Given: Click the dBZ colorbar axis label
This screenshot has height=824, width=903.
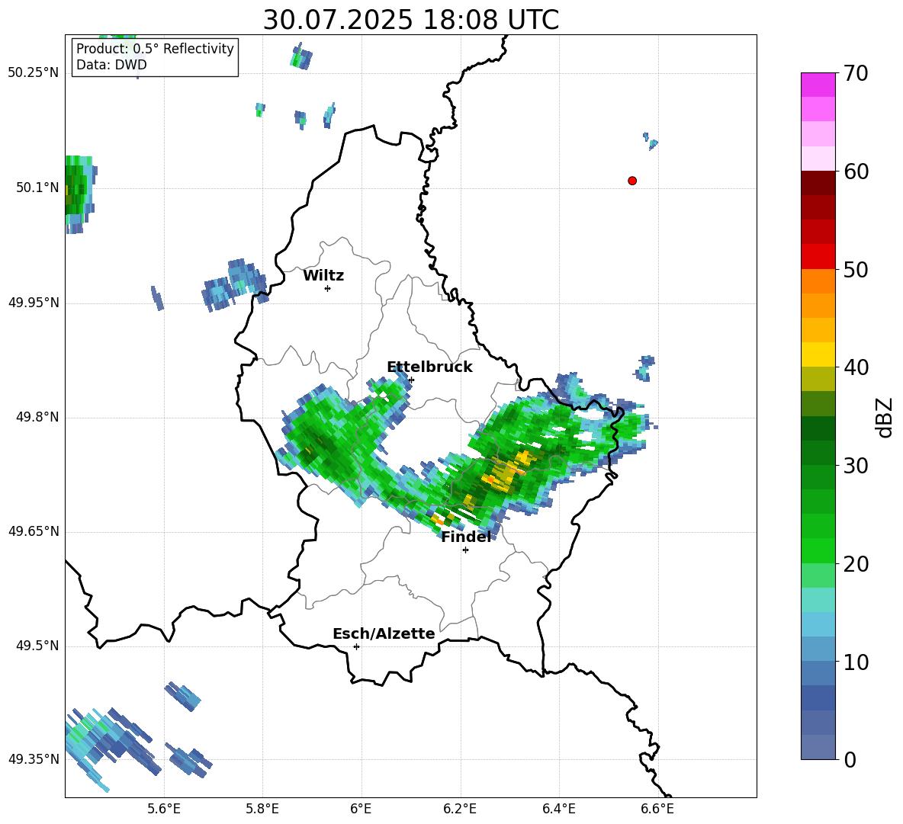Looking at the screenshot, I should click(885, 417).
